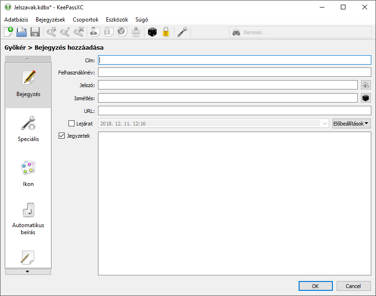Click the Gyökér > Bejegyzés hozzáadása heading

click(54, 48)
